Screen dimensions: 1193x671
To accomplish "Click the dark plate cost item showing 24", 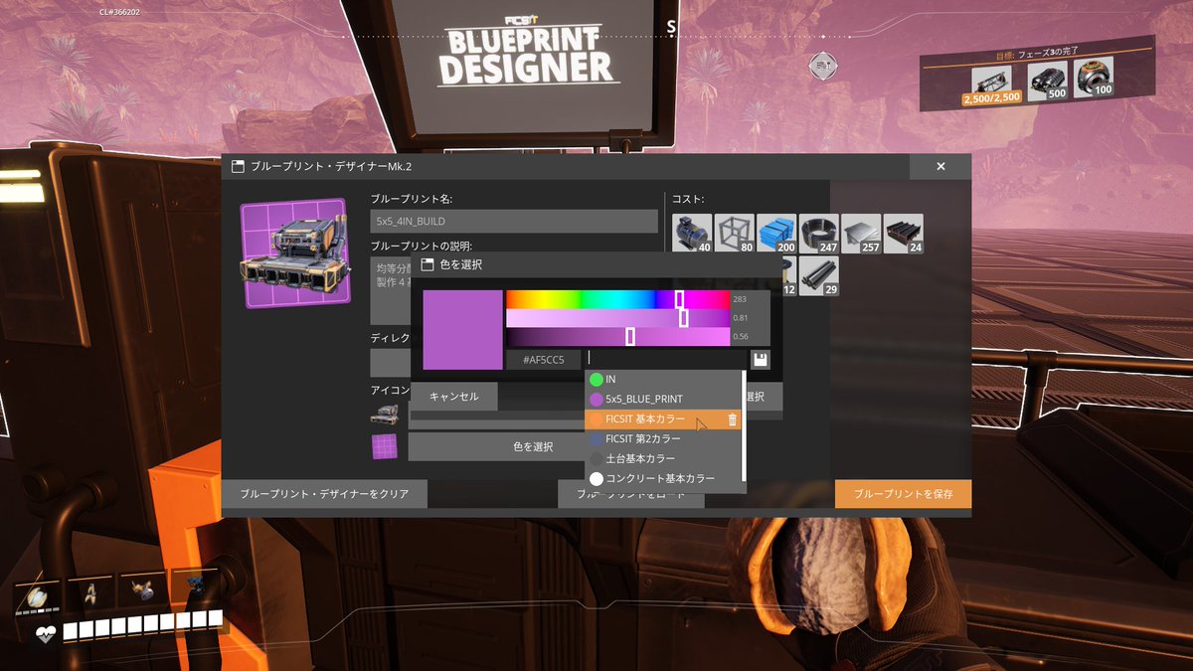I will [904, 234].
